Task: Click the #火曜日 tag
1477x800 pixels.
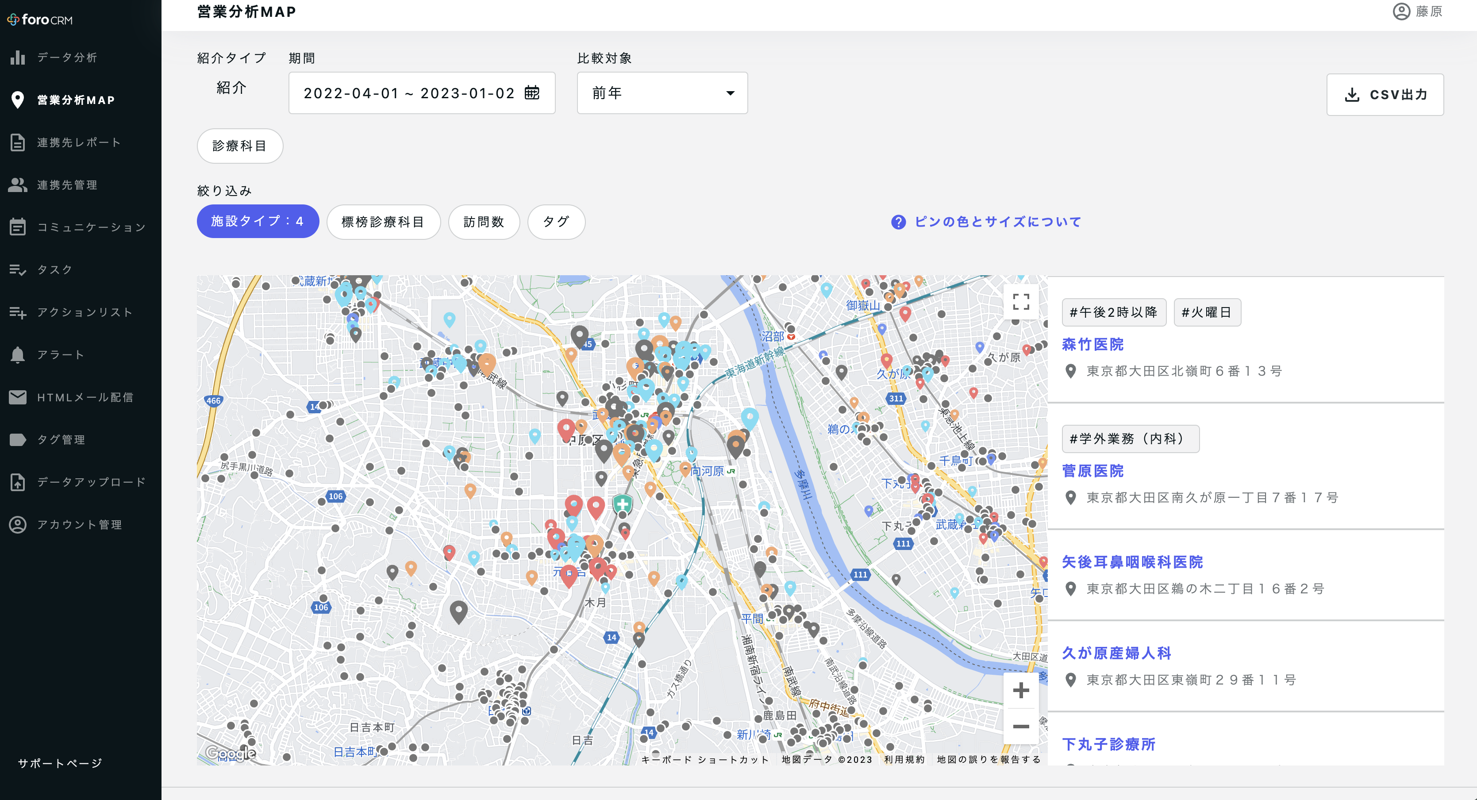Action: coord(1207,312)
